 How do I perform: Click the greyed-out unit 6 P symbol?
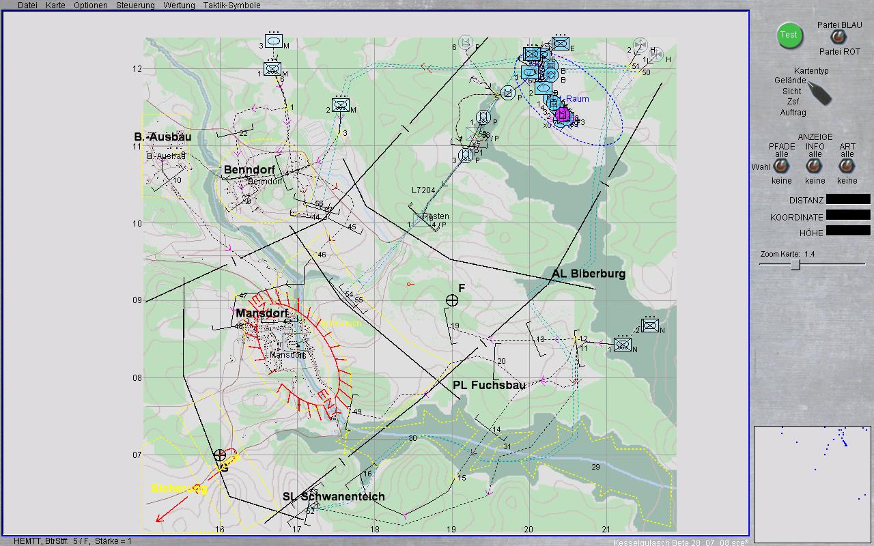pyautogui.click(x=466, y=42)
